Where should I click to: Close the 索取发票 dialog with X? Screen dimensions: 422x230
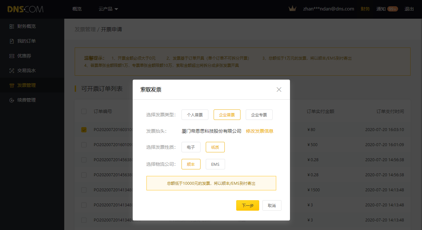point(279,89)
